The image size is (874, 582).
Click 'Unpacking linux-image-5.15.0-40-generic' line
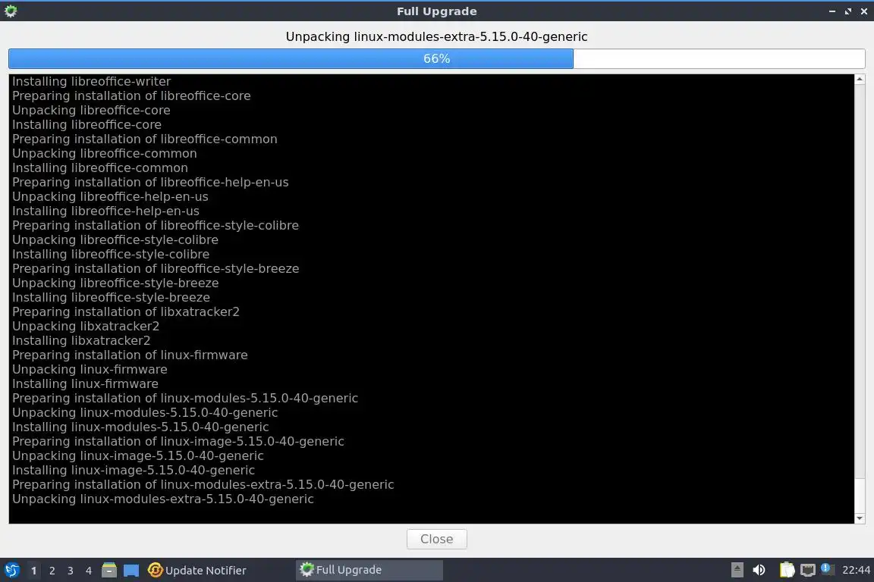138,456
